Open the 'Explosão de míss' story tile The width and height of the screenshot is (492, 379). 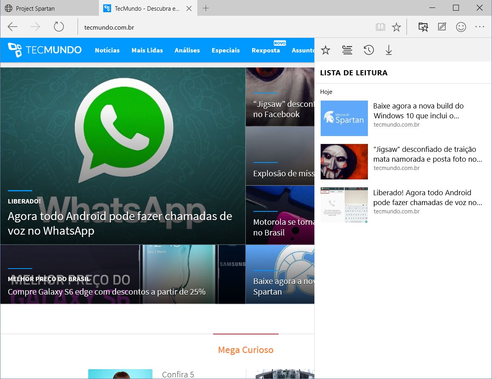pyautogui.click(x=280, y=156)
